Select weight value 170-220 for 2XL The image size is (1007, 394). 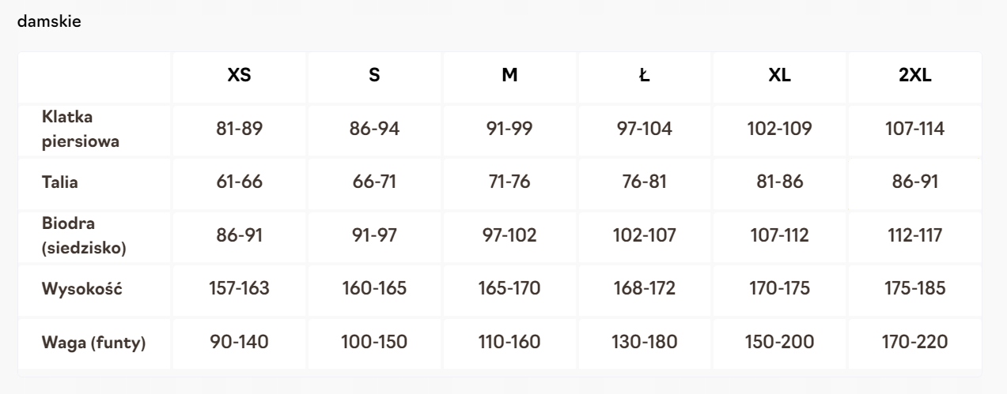point(914,343)
